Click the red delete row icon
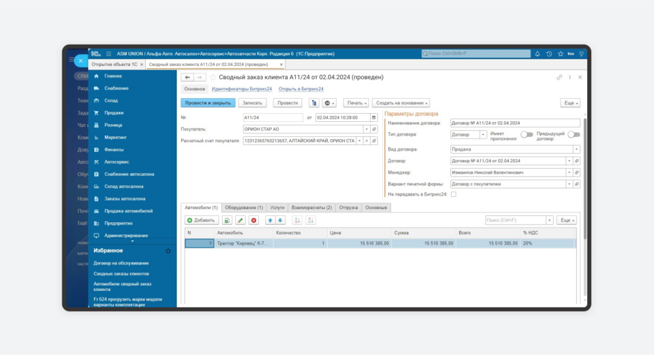The width and height of the screenshot is (654, 355). [253, 220]
